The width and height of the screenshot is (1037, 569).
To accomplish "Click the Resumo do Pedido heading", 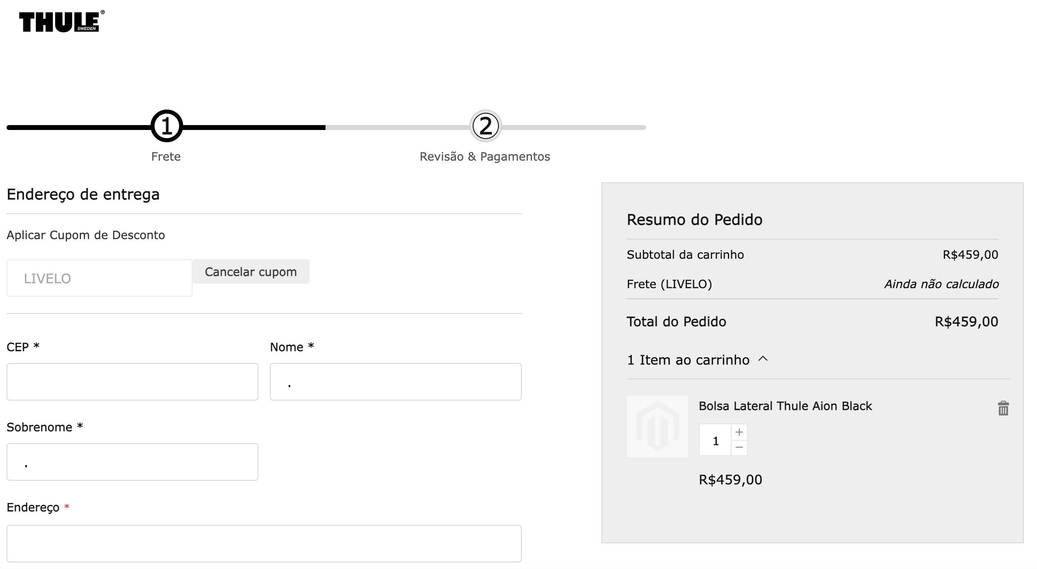I will (x=695, y=220).
